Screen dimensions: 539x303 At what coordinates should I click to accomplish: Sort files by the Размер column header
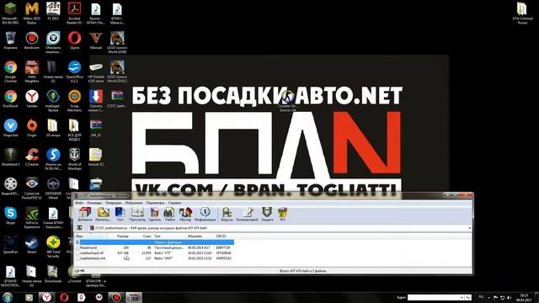pos(119,237)
